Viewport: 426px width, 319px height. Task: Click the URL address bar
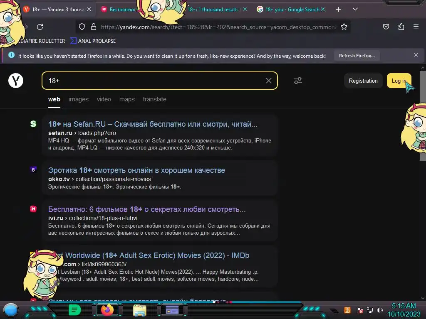coord(219,27)
